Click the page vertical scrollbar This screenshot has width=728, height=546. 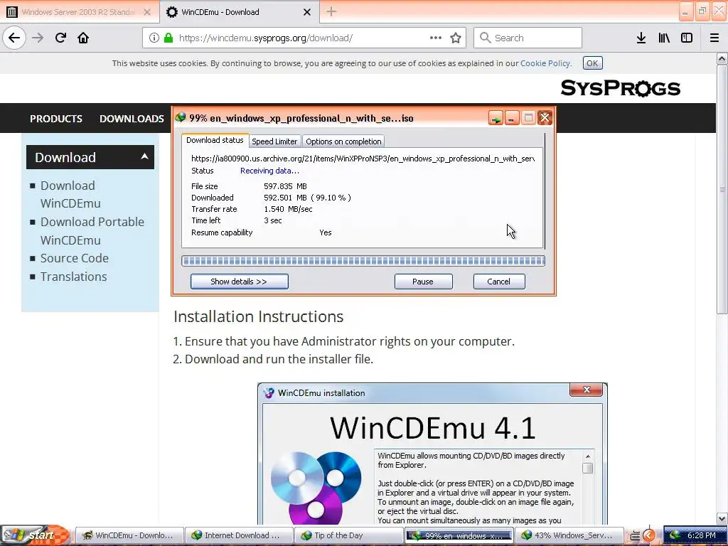[722, 189]
